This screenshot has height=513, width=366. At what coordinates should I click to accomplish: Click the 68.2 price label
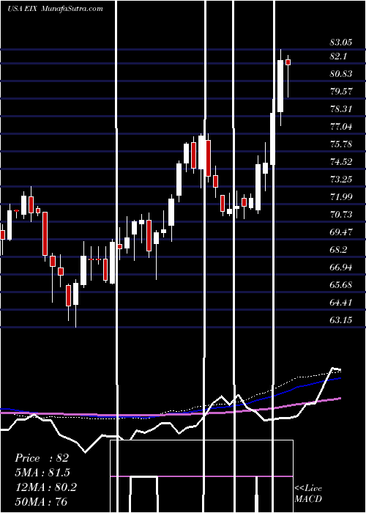(338, 250)
